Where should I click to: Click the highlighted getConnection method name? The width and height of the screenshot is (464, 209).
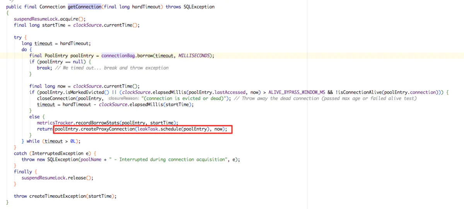(x=84, y=7)
